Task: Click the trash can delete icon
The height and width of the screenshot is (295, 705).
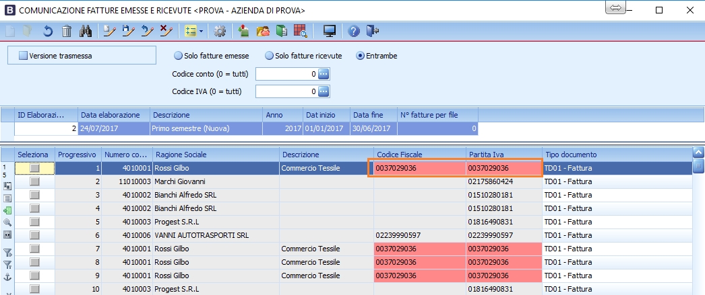Action: coord(67,31)
